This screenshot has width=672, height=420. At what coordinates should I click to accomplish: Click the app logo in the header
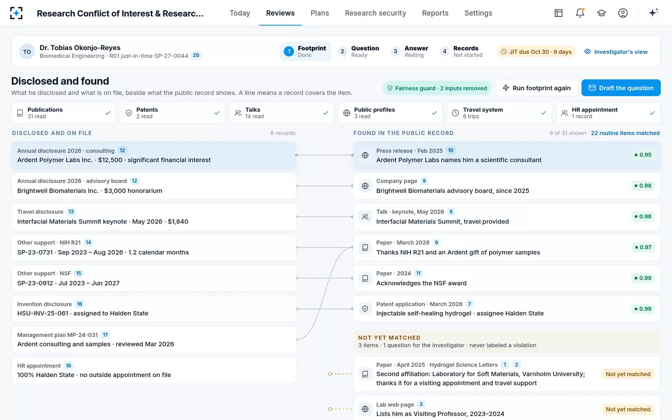pos(16,13)
